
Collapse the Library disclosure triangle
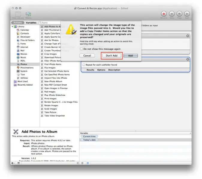13,27
